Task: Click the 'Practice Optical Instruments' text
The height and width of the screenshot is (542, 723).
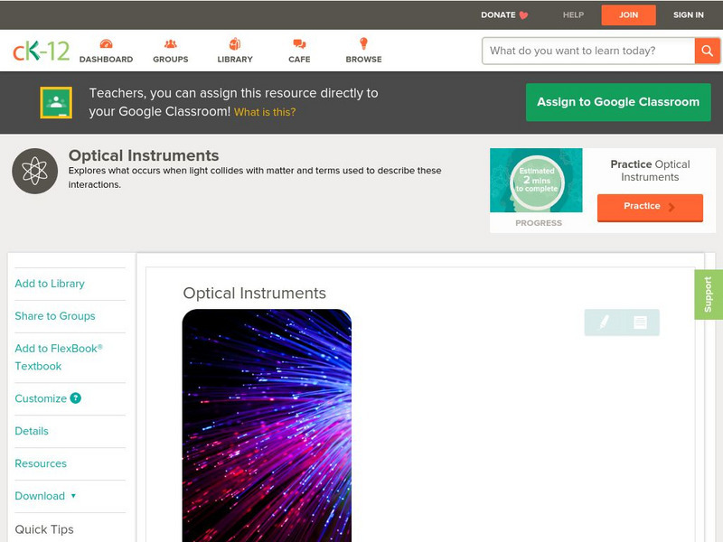Action: 650,171
